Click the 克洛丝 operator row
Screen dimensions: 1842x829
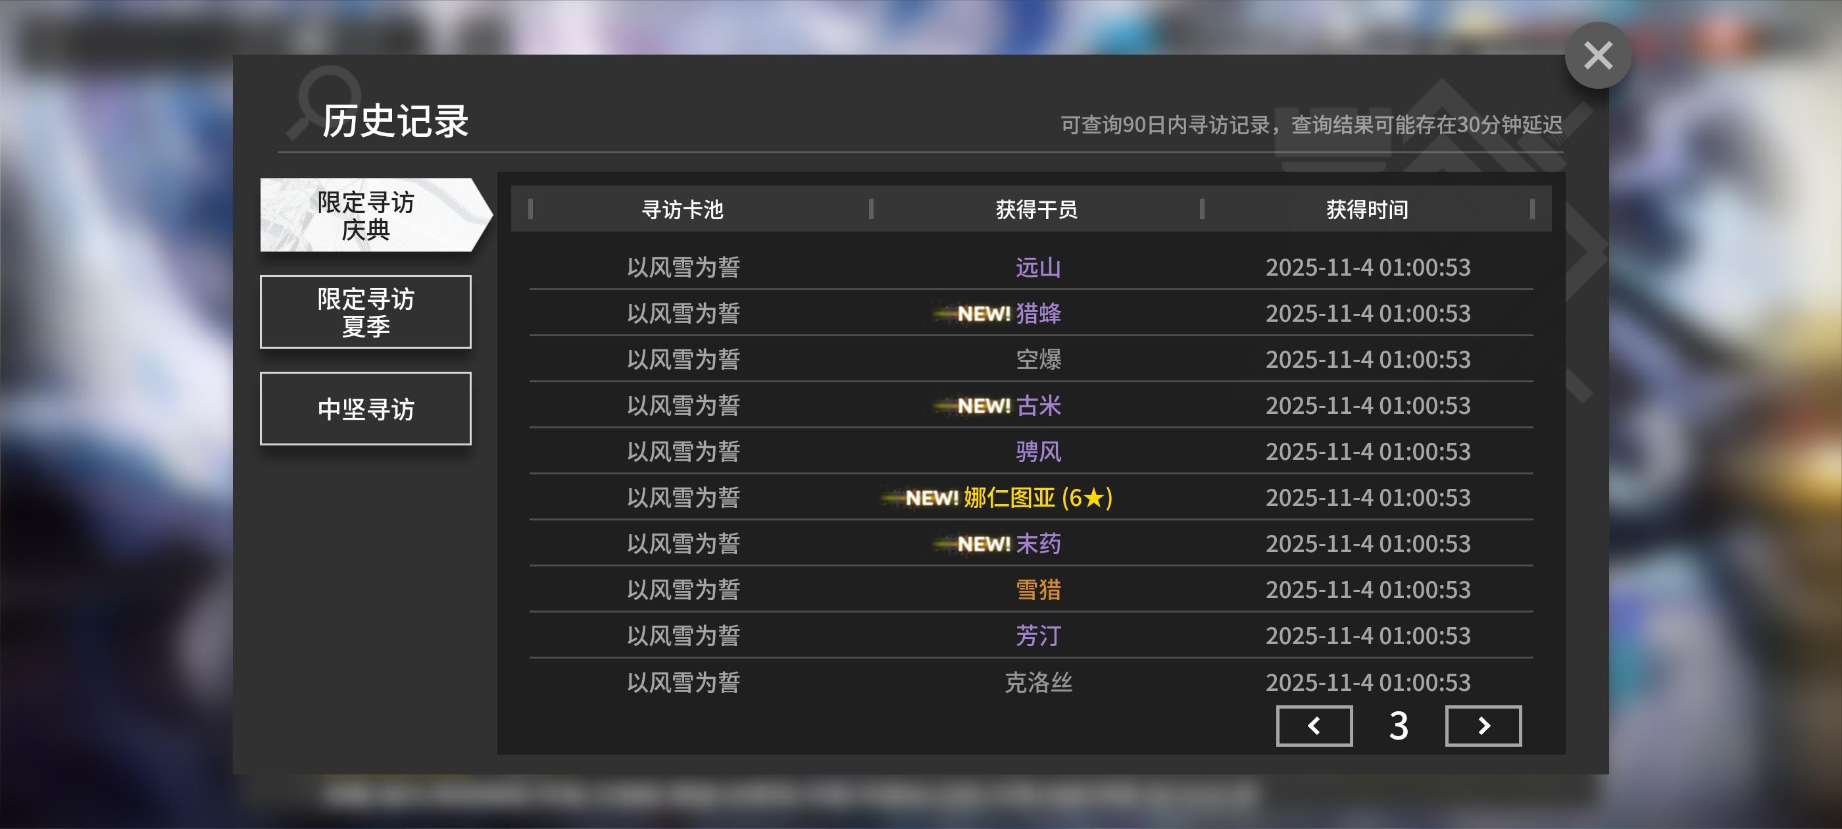[1038, 682]
